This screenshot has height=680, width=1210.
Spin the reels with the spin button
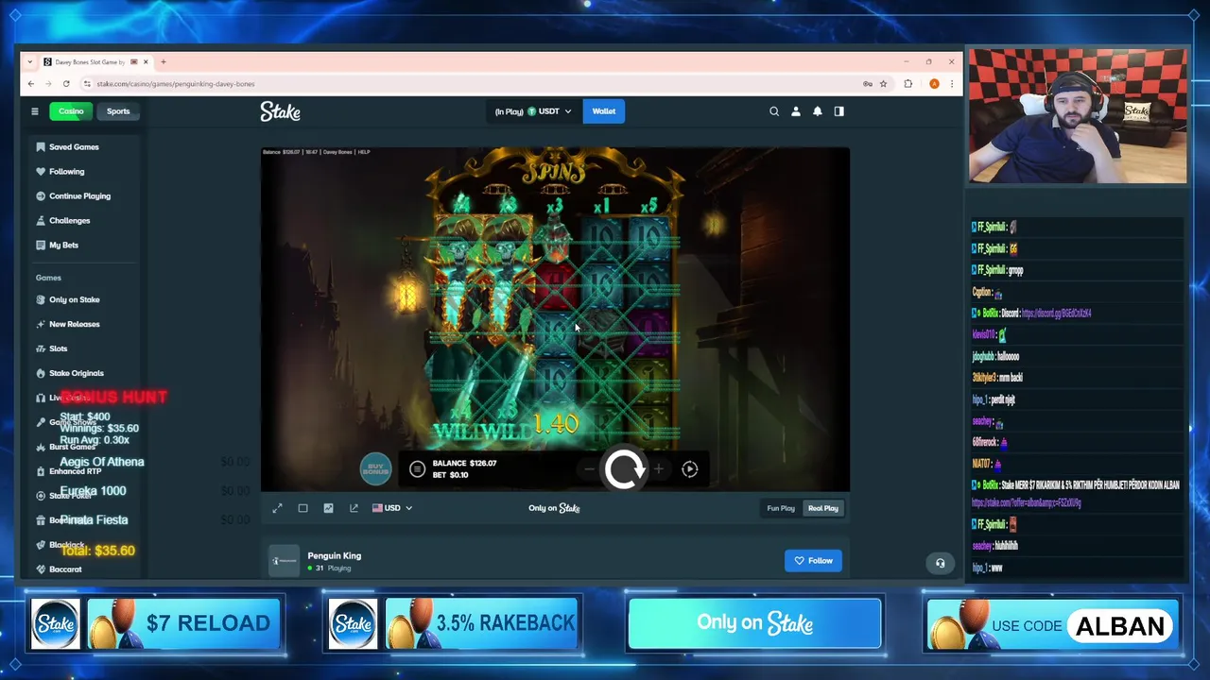[x=624, y=468]
